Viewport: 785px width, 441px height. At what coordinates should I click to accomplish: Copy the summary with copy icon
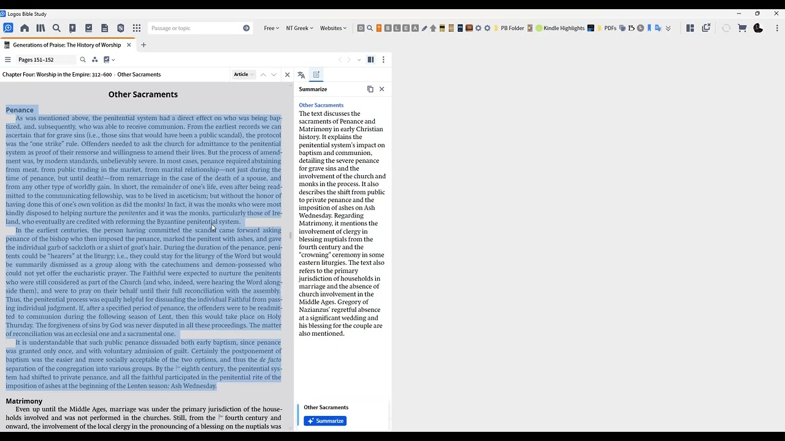(x=370, y=89)
